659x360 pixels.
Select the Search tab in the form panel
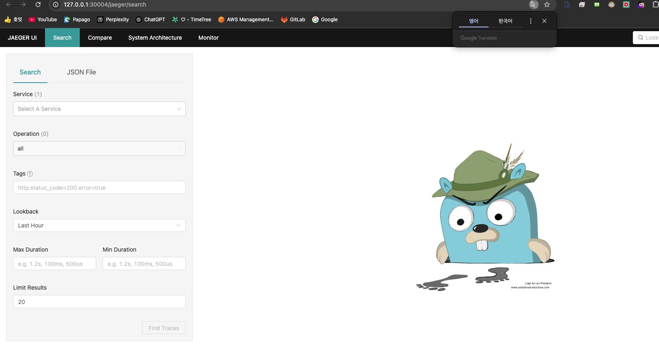coord(30,72)
